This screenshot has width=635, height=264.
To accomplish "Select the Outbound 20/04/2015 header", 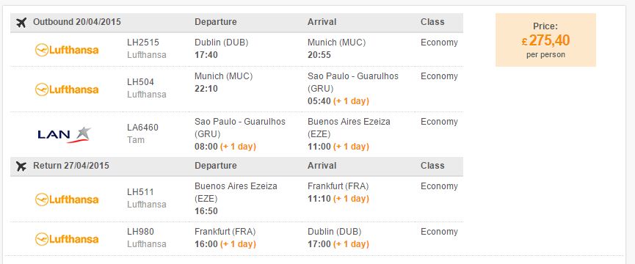I will tap(77, 22).
